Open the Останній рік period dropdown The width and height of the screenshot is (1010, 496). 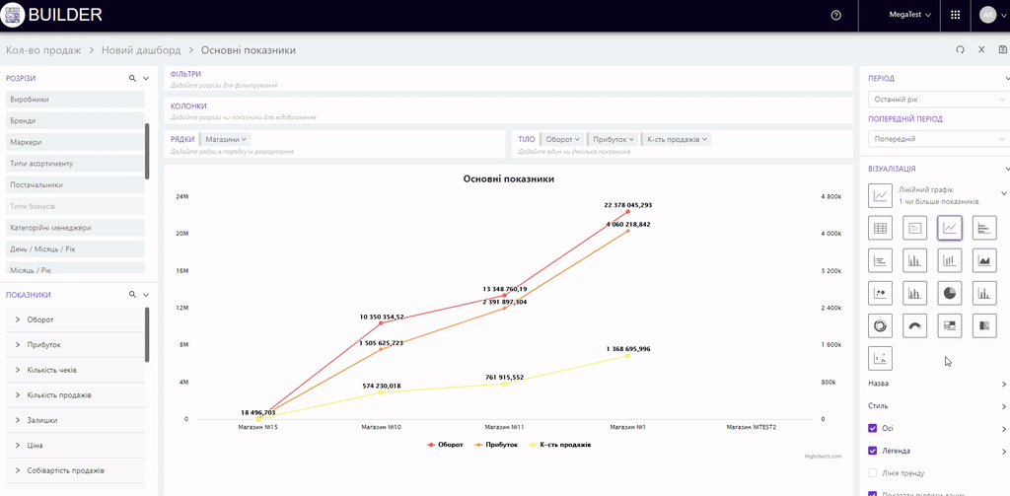pos(936,100)
